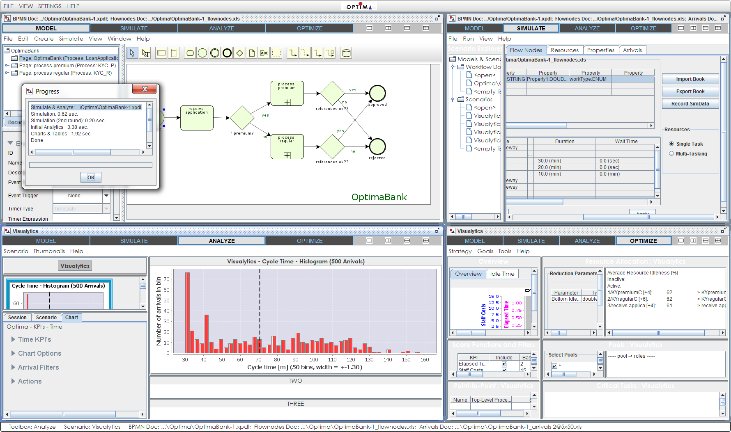The height and width of the screenshot is (432, 731).
Task: Expand the Arrival Filters section
Action: pos(13,368)
